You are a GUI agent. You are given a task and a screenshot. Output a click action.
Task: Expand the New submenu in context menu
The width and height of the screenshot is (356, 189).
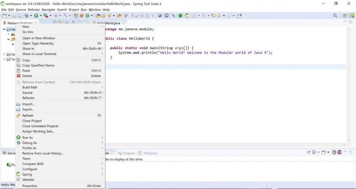(60, 27)
